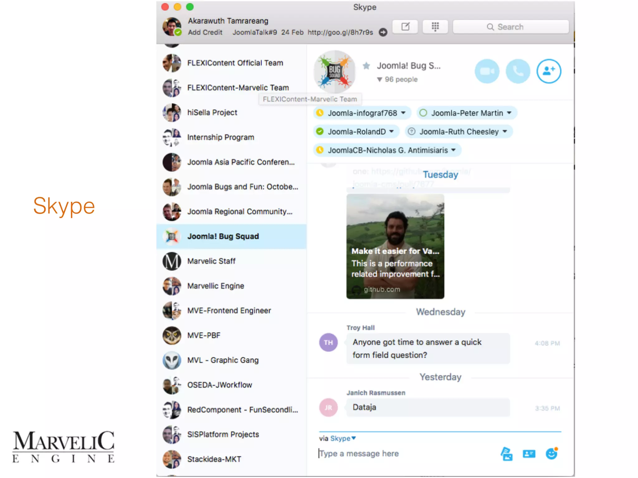
Task: Open the github.com link preview card
Action: tap(395, 246)
